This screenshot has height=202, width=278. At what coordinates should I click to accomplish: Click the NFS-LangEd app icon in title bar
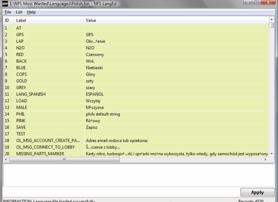tap(5, 4)
